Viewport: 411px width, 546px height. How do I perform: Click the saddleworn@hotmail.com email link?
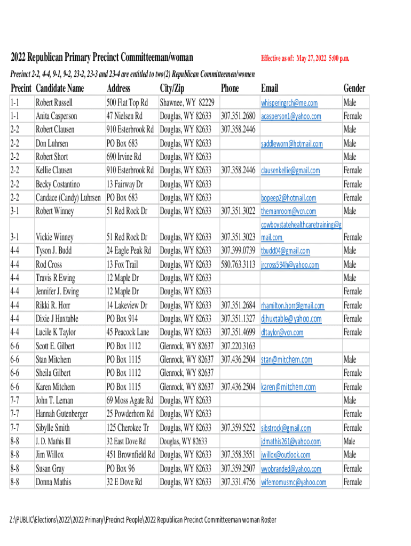pos(291,143)
